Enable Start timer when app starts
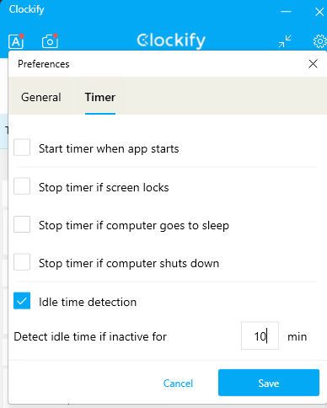 click(x=22, y=147)
